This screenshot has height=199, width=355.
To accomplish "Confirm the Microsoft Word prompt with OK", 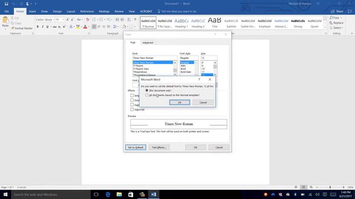I will (x=180, y=102).
